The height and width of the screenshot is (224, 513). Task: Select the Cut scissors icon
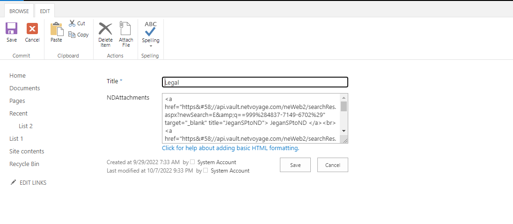click(x=72, y=23)
